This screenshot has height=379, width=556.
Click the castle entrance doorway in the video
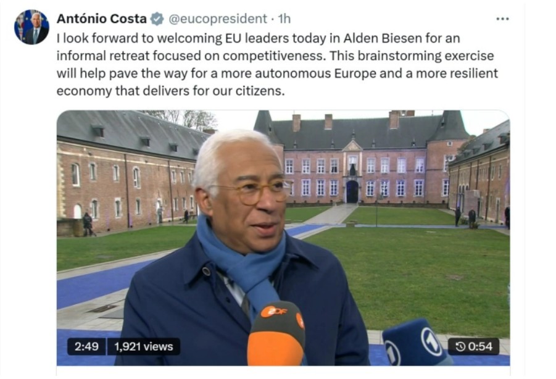pyautogui.click(x=352, y=192)
